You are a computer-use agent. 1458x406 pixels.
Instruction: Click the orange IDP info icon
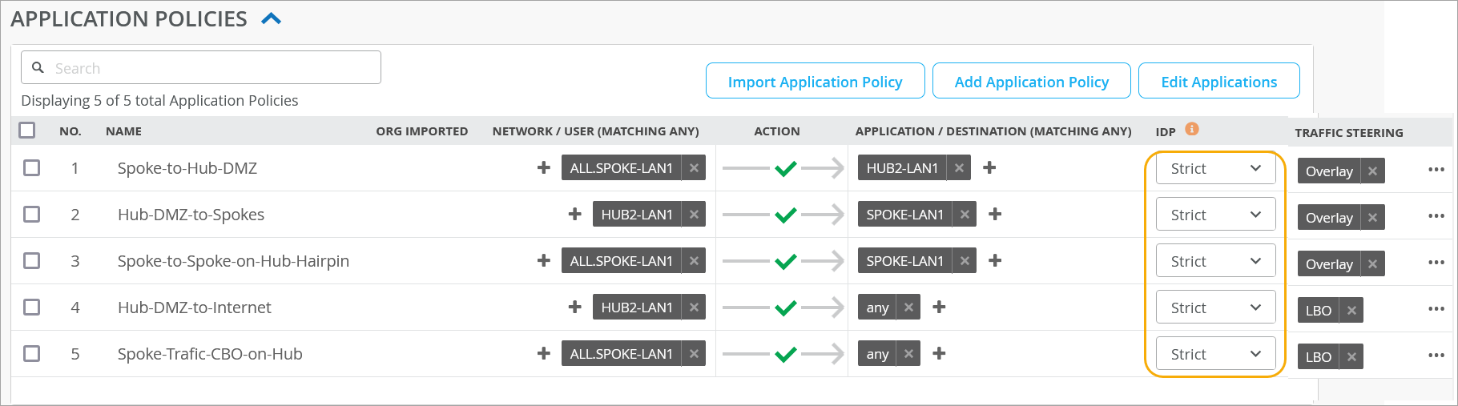coord(1192,129)
